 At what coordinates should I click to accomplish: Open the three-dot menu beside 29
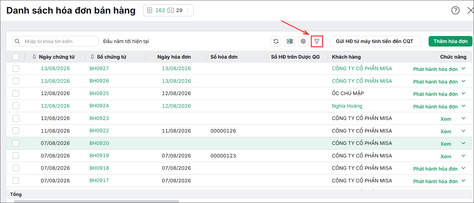tap(187, 10)
